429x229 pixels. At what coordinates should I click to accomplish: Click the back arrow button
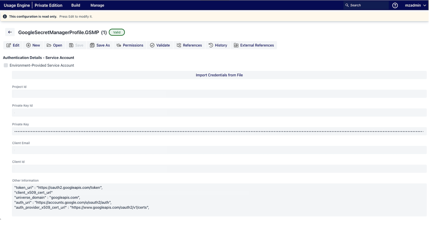pyautogui.click(x=10, y=32)
